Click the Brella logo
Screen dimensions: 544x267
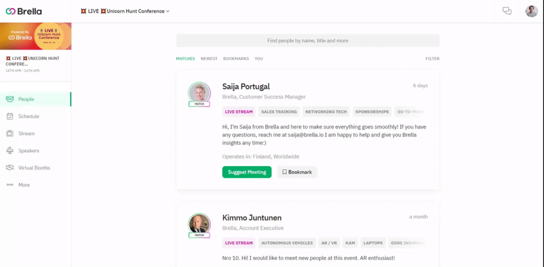[23, 11]
